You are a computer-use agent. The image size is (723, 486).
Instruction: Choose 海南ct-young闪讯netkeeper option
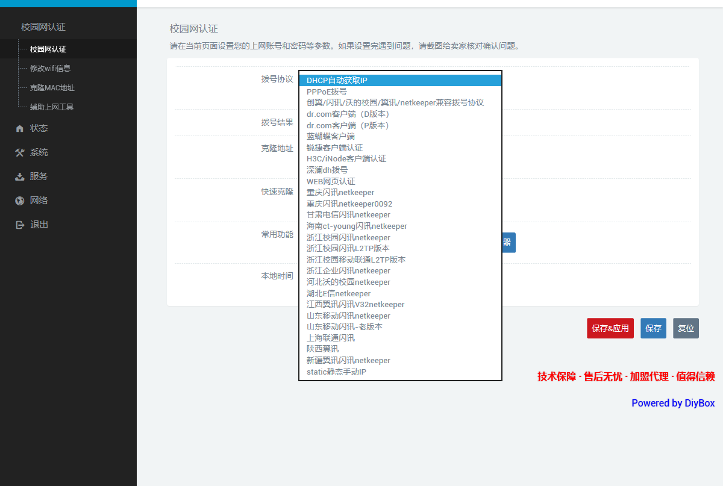coord(400,226)
